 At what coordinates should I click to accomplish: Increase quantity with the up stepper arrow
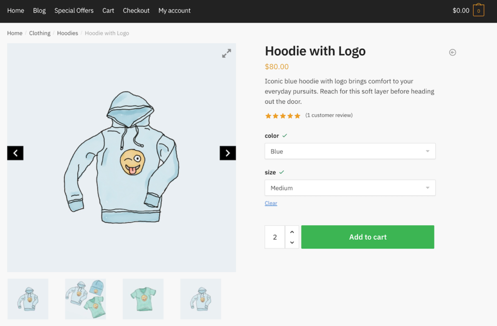(x=292, y=232)
